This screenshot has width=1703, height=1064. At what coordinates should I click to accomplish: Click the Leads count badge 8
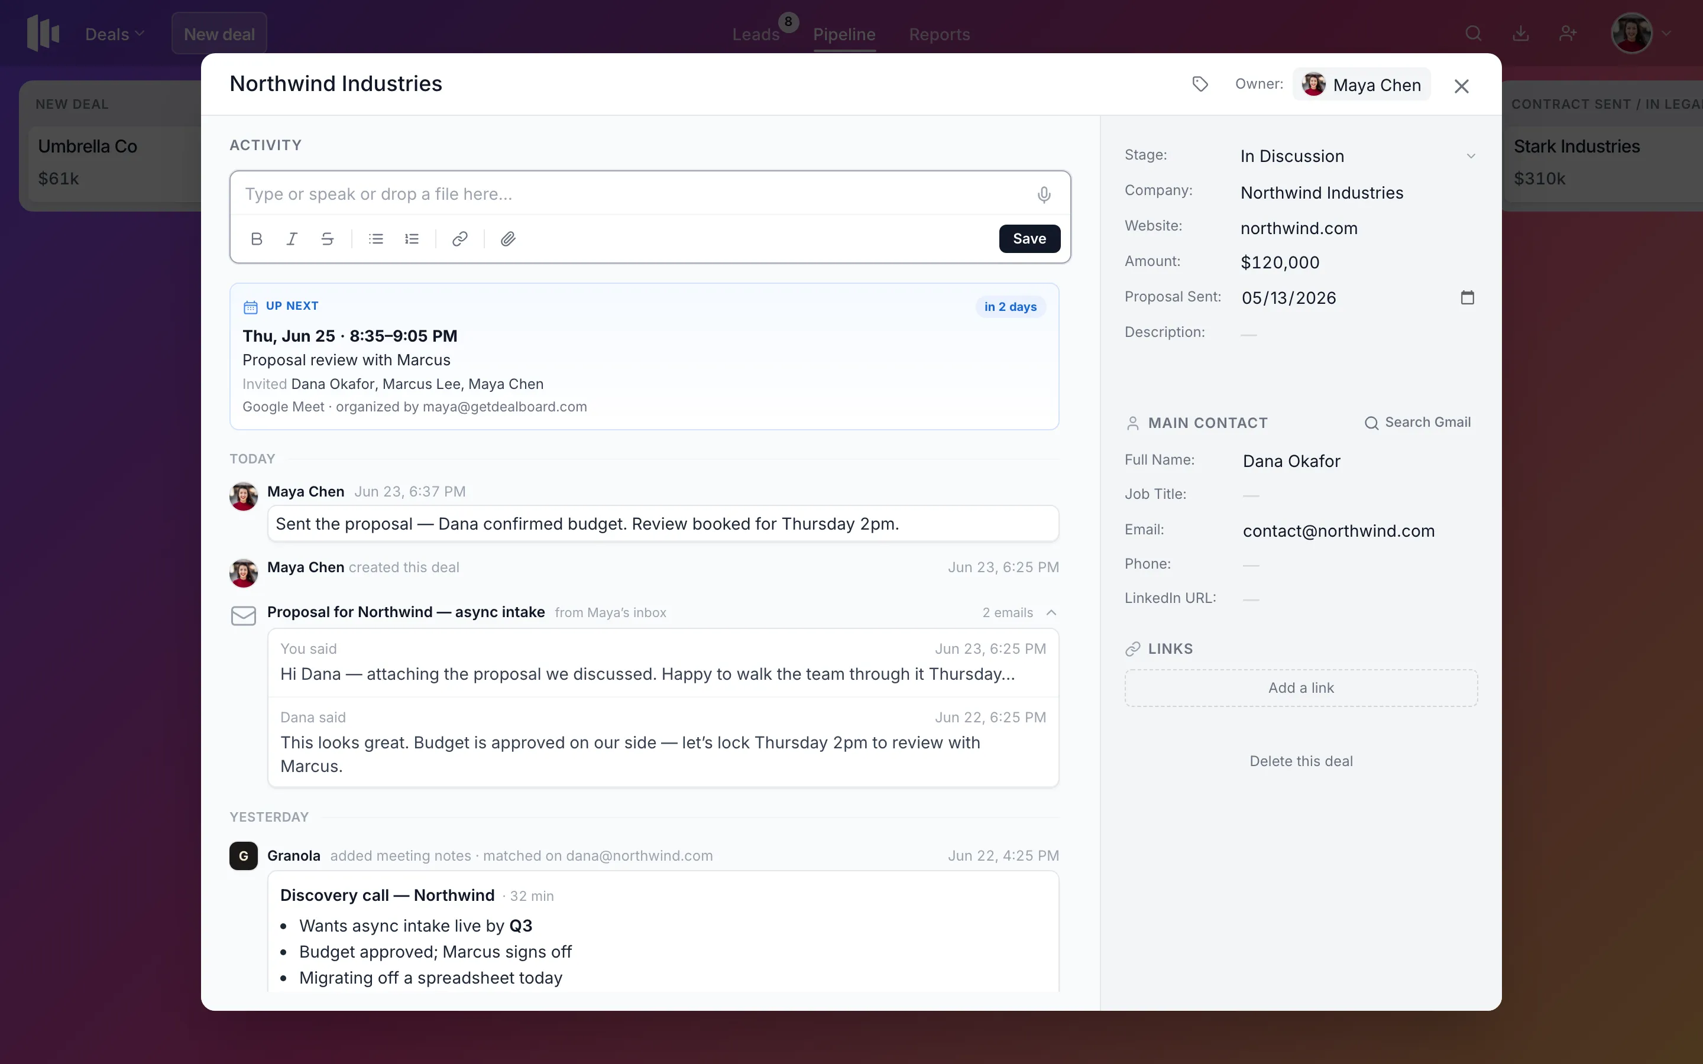tap(788, 22)
